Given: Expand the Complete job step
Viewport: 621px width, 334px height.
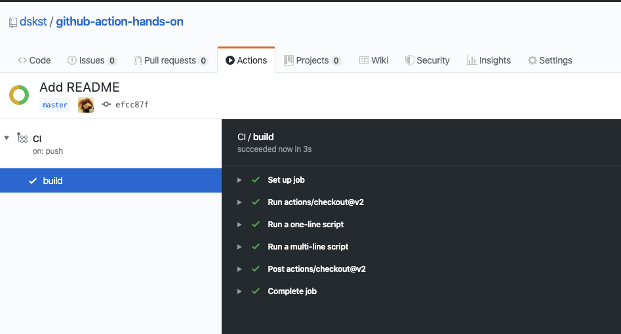Looking at the screenshot, I should click(239, 291).
